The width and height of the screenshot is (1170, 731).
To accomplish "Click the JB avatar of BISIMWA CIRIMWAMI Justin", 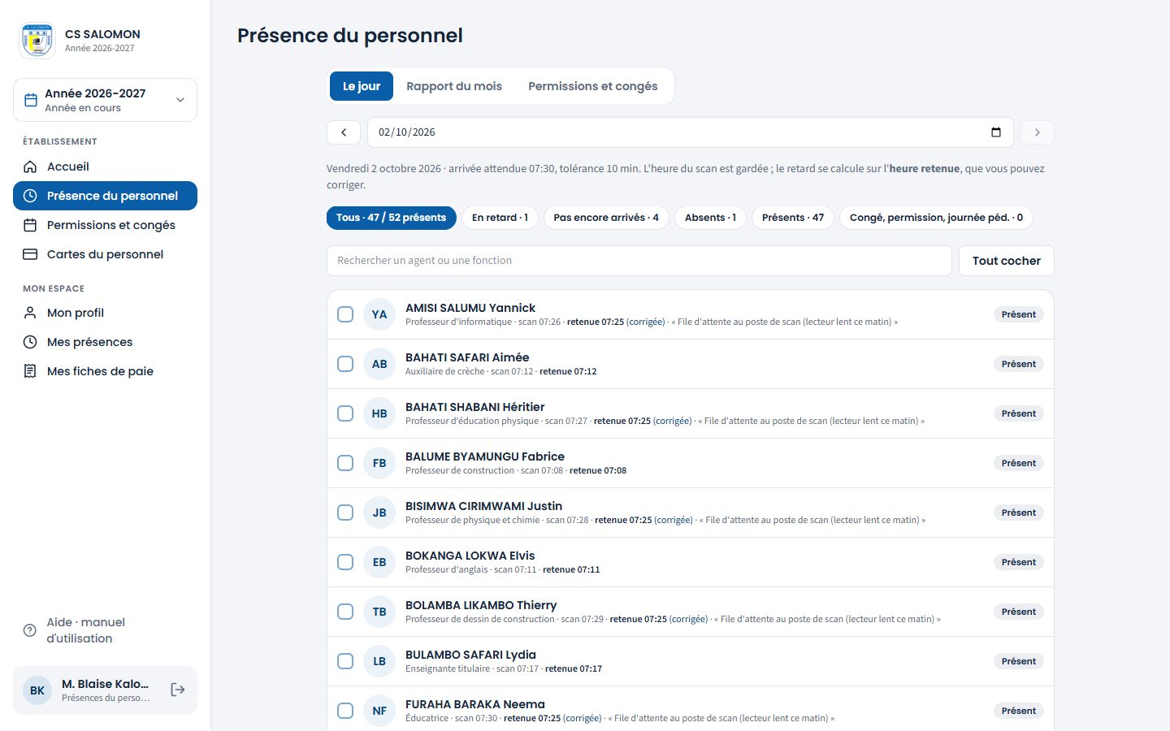I will pyautogui.click(x=379, y=513).
